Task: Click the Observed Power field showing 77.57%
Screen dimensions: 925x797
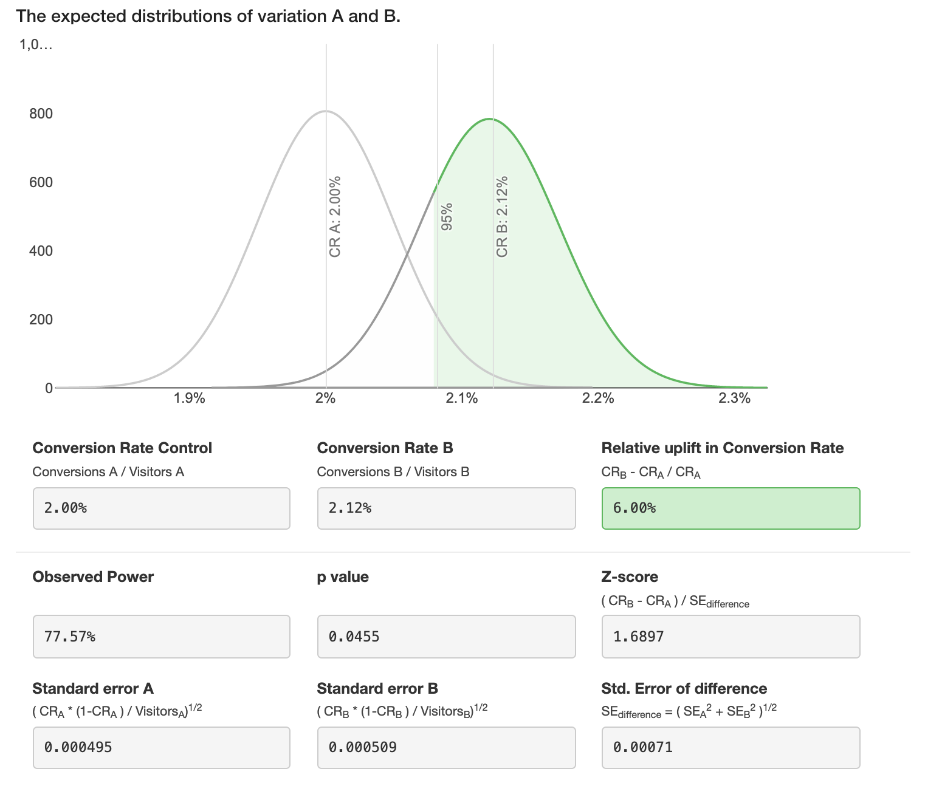Action: 161,637
